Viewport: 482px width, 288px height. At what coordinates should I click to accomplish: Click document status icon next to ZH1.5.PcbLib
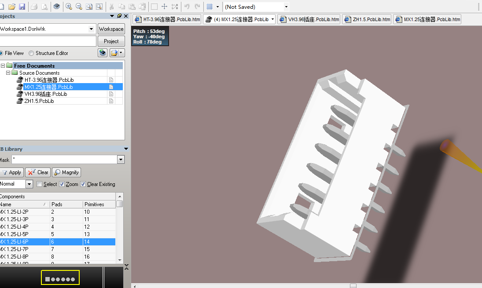(x=111, y=101)
